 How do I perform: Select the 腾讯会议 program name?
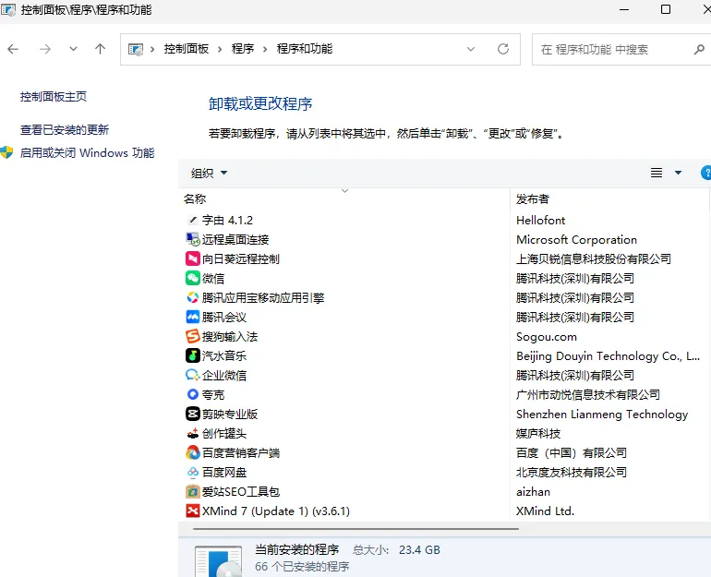click(x=224, y=318)
